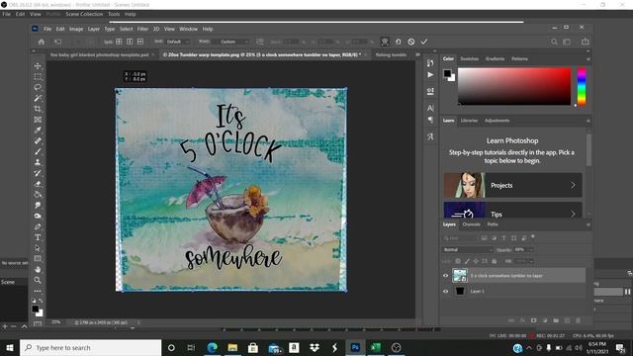Viewport: 633px width, 356px height.
Task: Expand the Tips tutorials chevron
Action: [573, 214]
